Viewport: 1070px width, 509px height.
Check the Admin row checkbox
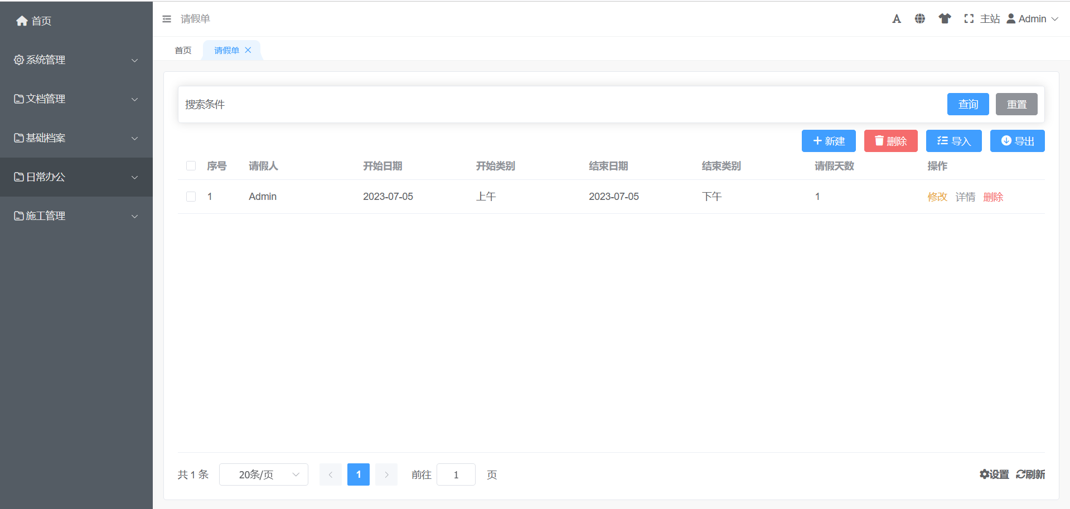191,197
